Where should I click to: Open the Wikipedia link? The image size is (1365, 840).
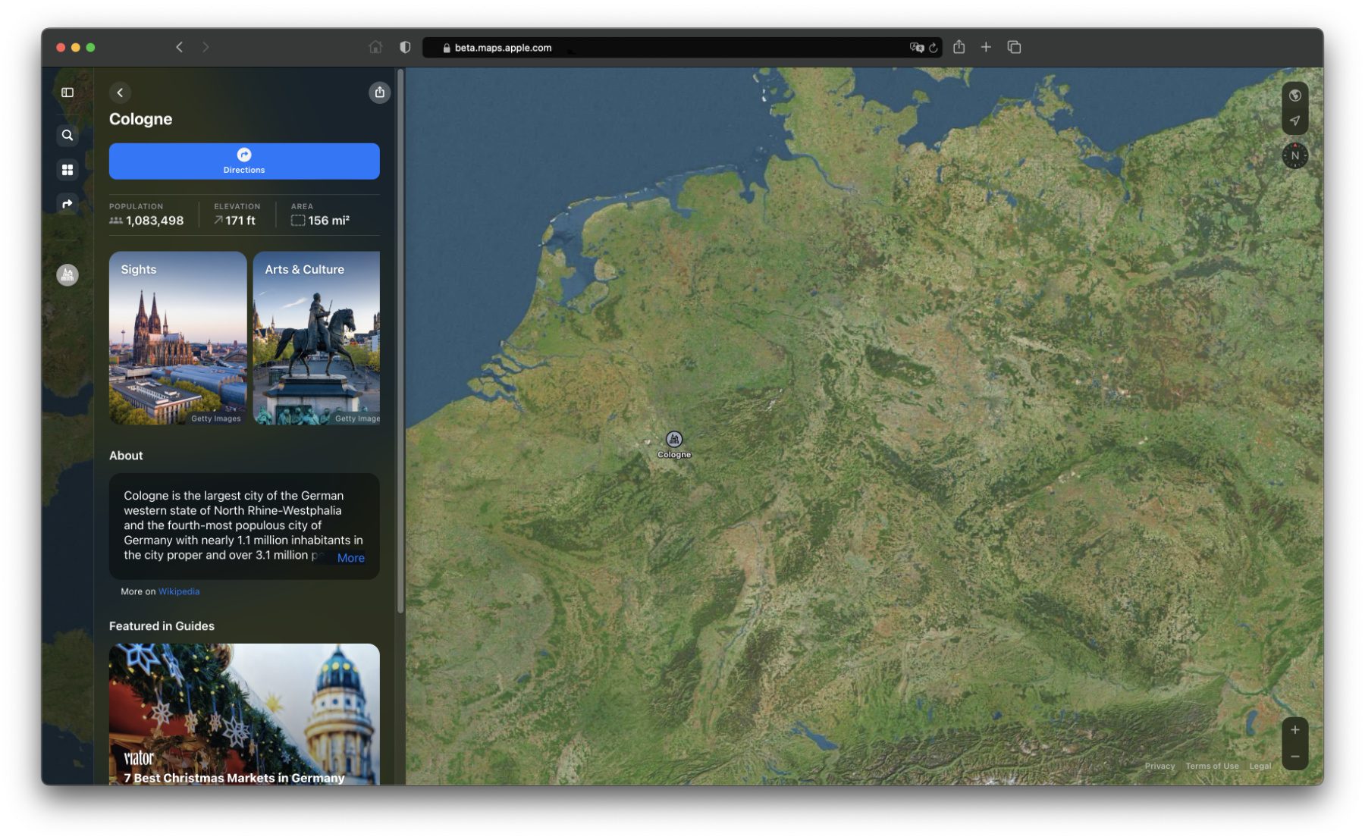(x=179, y=591)
